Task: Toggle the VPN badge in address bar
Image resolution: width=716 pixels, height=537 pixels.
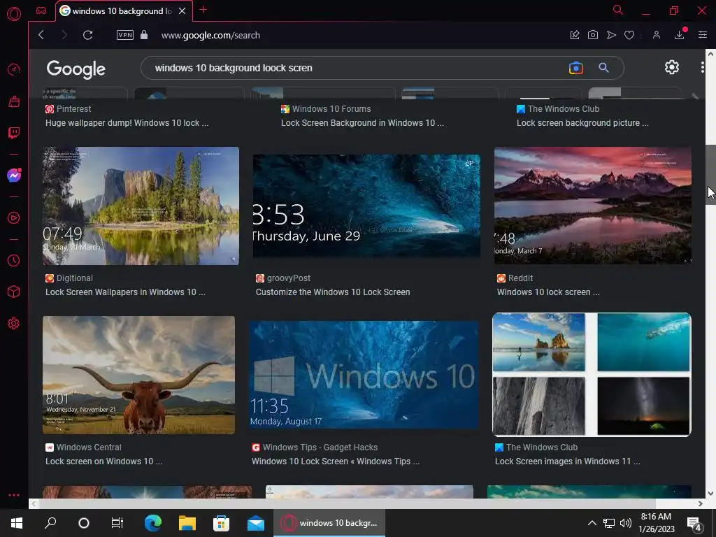Action: pos(124,35)
